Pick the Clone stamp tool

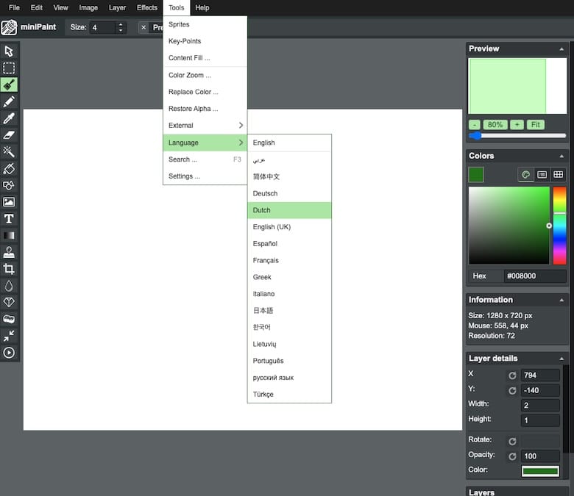tap(9, 252)
